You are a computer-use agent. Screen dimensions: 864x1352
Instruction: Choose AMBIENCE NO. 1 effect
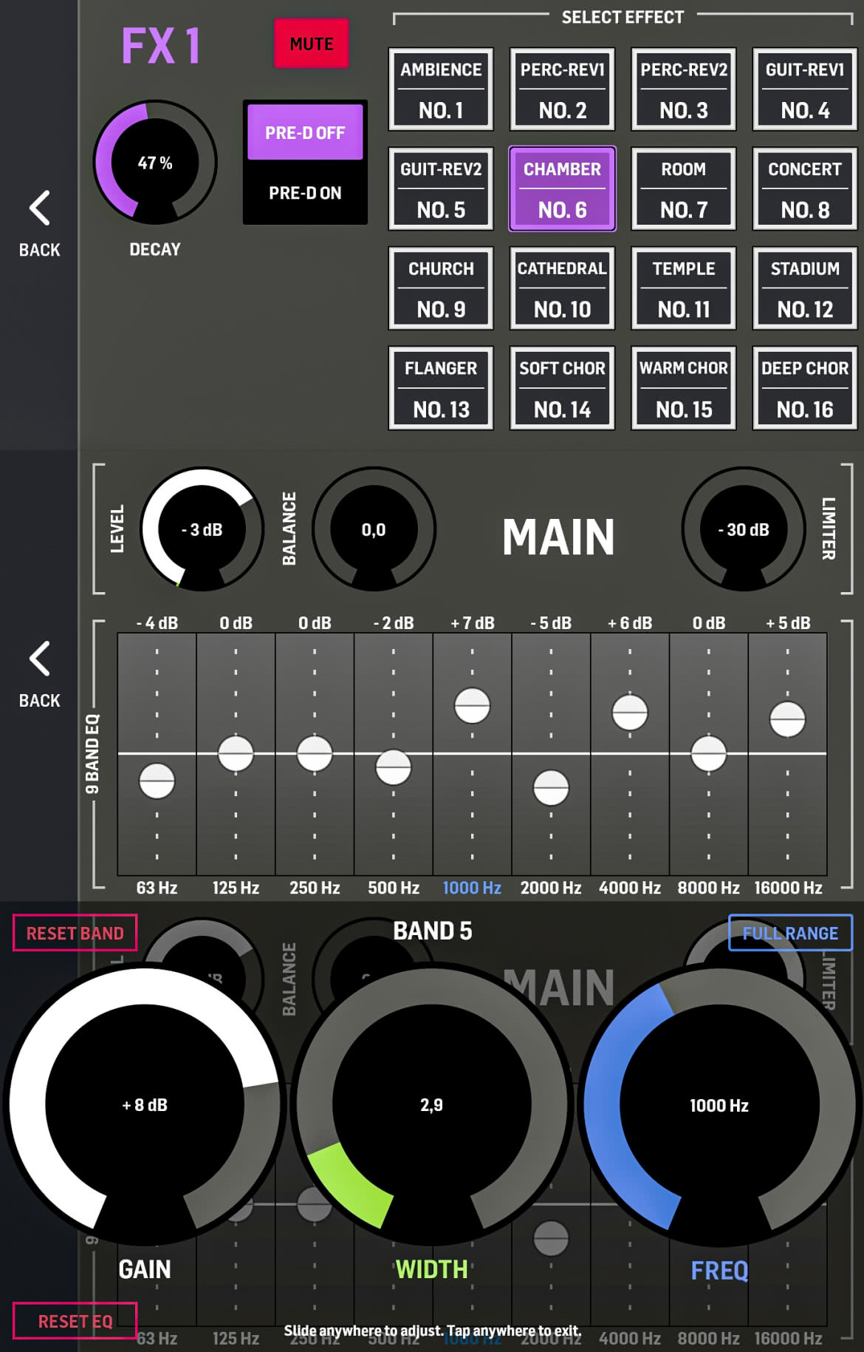(x=441, y=89)
